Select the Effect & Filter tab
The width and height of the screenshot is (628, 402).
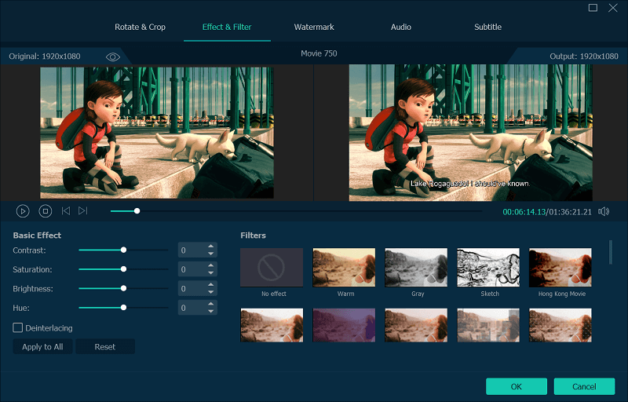pos(227,27)
